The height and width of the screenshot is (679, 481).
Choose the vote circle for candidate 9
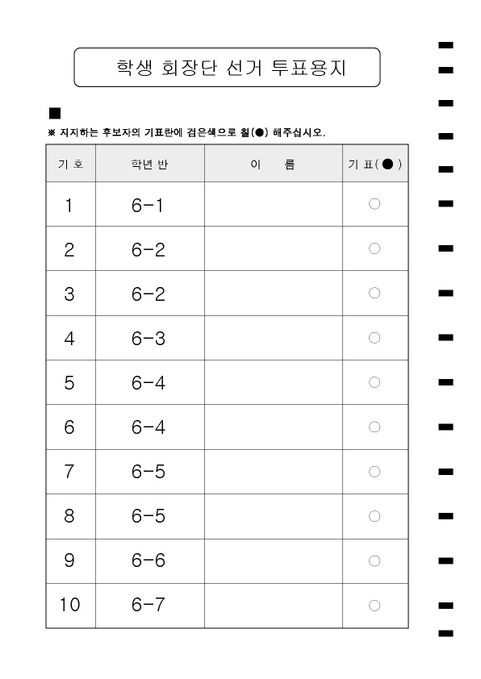374,560
